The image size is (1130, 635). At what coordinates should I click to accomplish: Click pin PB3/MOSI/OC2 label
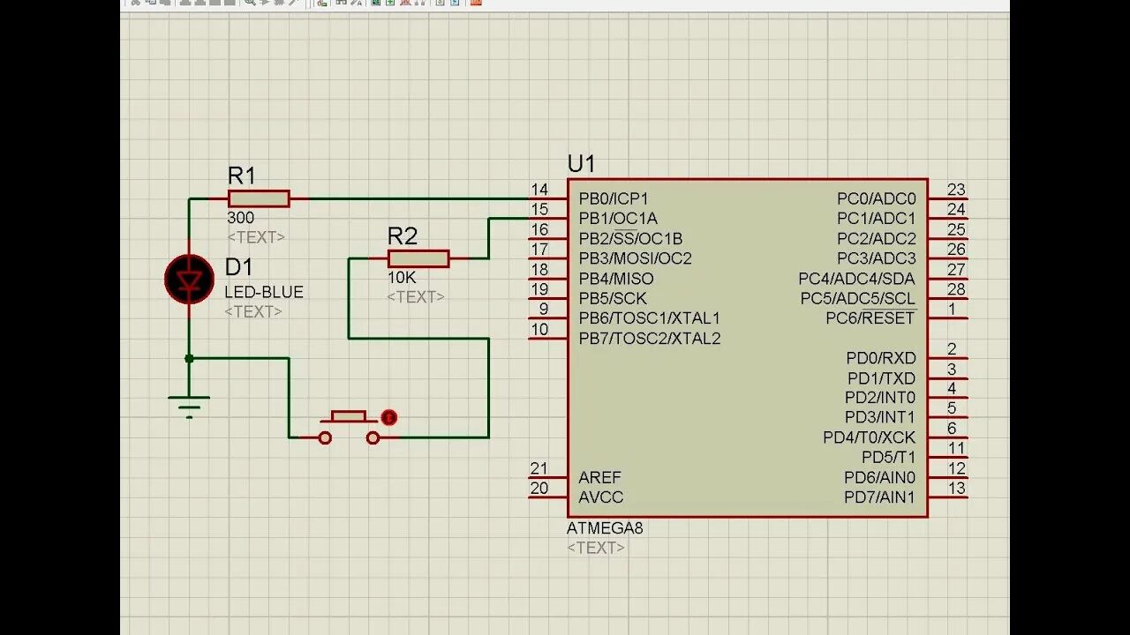click(x=636, y=258)
